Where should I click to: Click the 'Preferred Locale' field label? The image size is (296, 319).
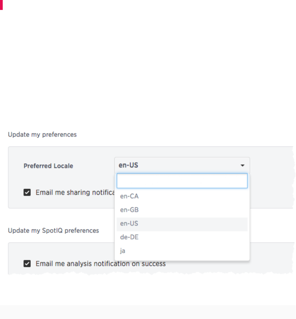[48, 166]
